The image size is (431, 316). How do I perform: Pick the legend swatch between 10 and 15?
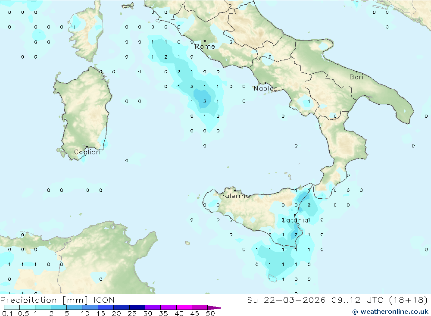90,307
